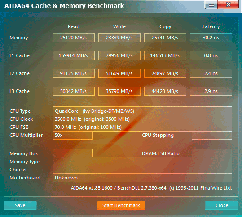
Task: Click the CPU Type label
Action: point(20,111)
